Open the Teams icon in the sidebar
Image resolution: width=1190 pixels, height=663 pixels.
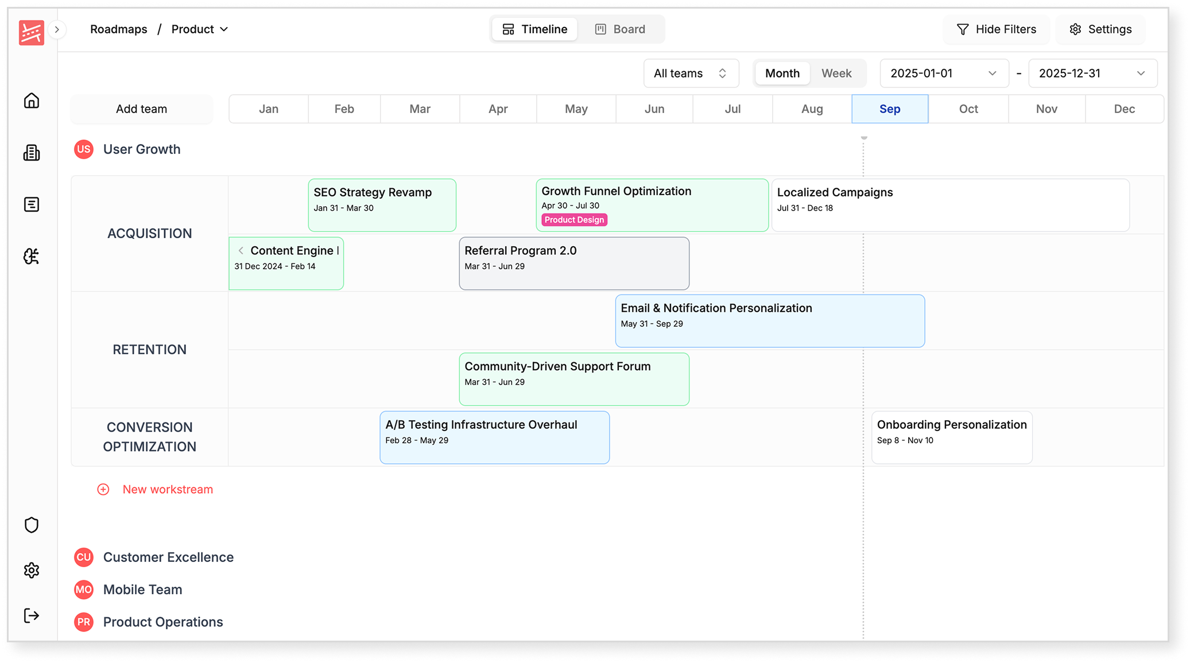(32, 153)
